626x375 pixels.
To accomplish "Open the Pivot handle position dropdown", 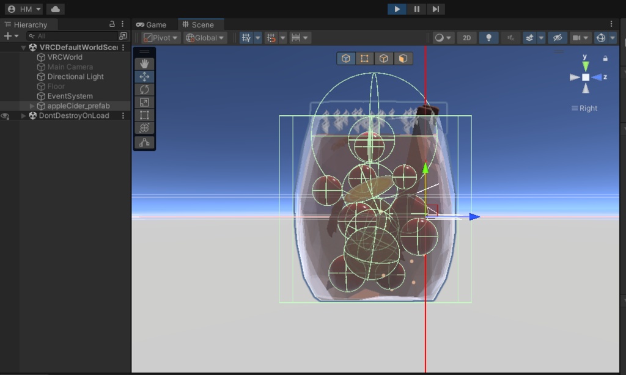I will [161, 38].
